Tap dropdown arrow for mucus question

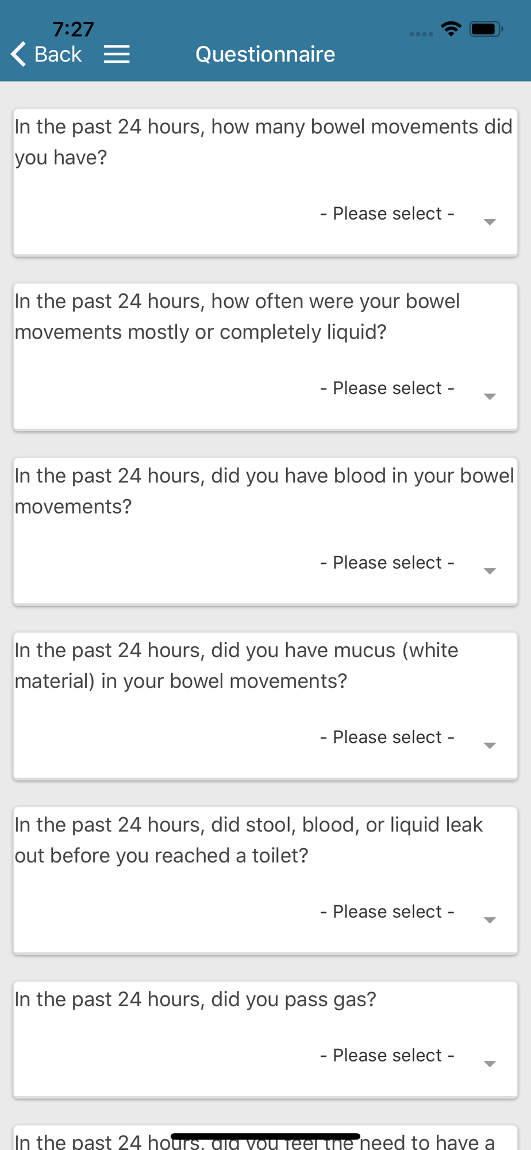(490, 746)
